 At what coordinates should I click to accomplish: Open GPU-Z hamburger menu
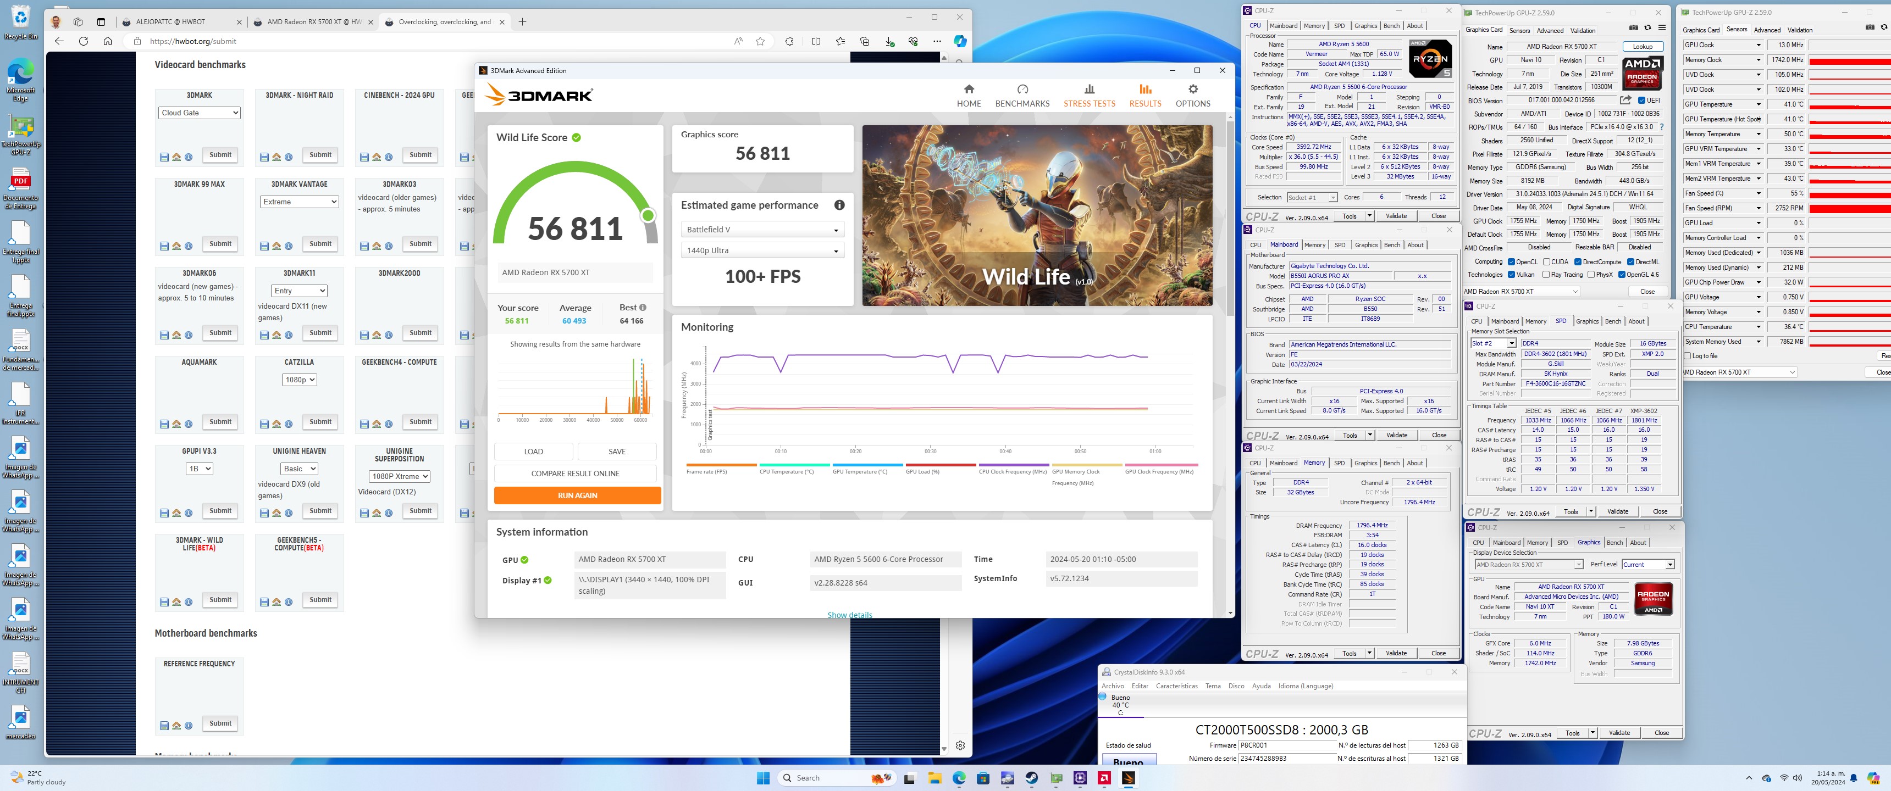click(1662, 28)
